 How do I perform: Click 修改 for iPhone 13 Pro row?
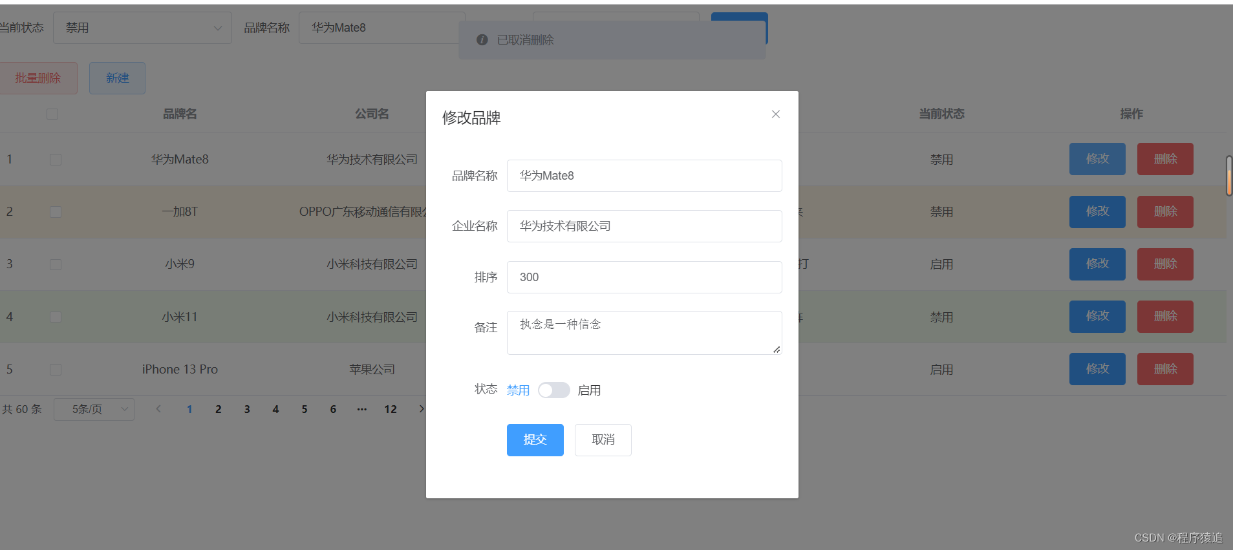1097,369
